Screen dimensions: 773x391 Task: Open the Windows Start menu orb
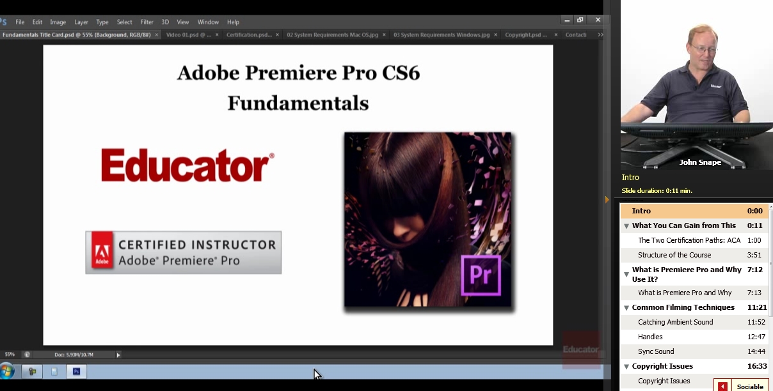click(7, 371)
